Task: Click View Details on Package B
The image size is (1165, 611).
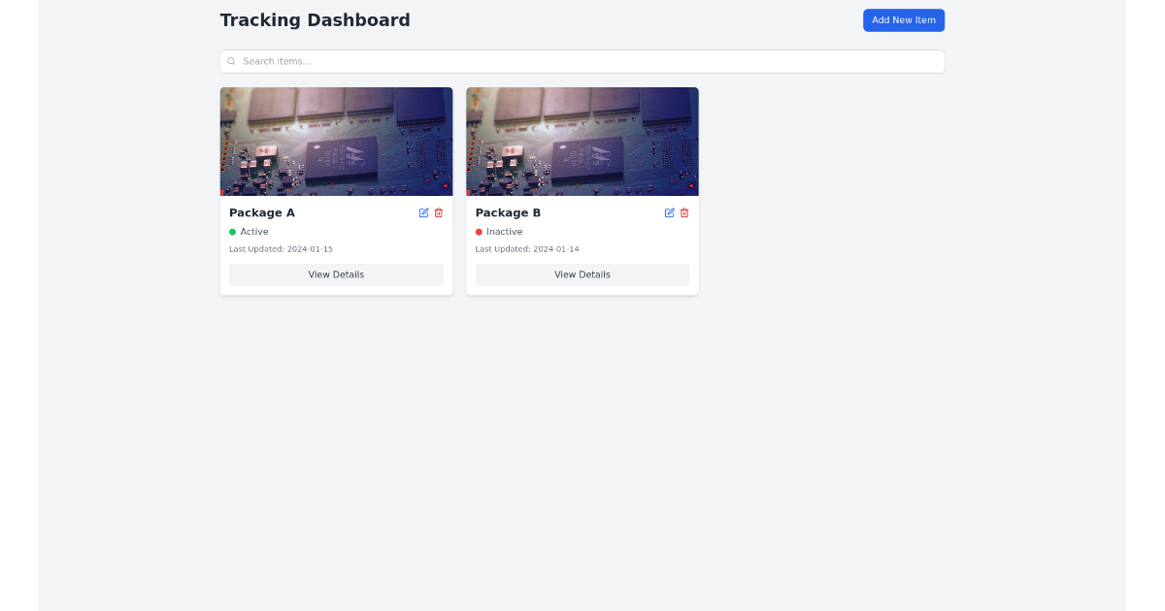Action: coord(582,274)
